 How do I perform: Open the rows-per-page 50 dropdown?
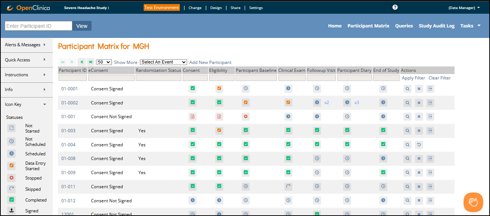point(104,62)
